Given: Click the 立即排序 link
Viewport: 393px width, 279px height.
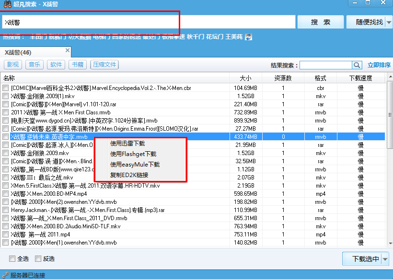Looking at the screenshot, I should [x=379, y=65].
